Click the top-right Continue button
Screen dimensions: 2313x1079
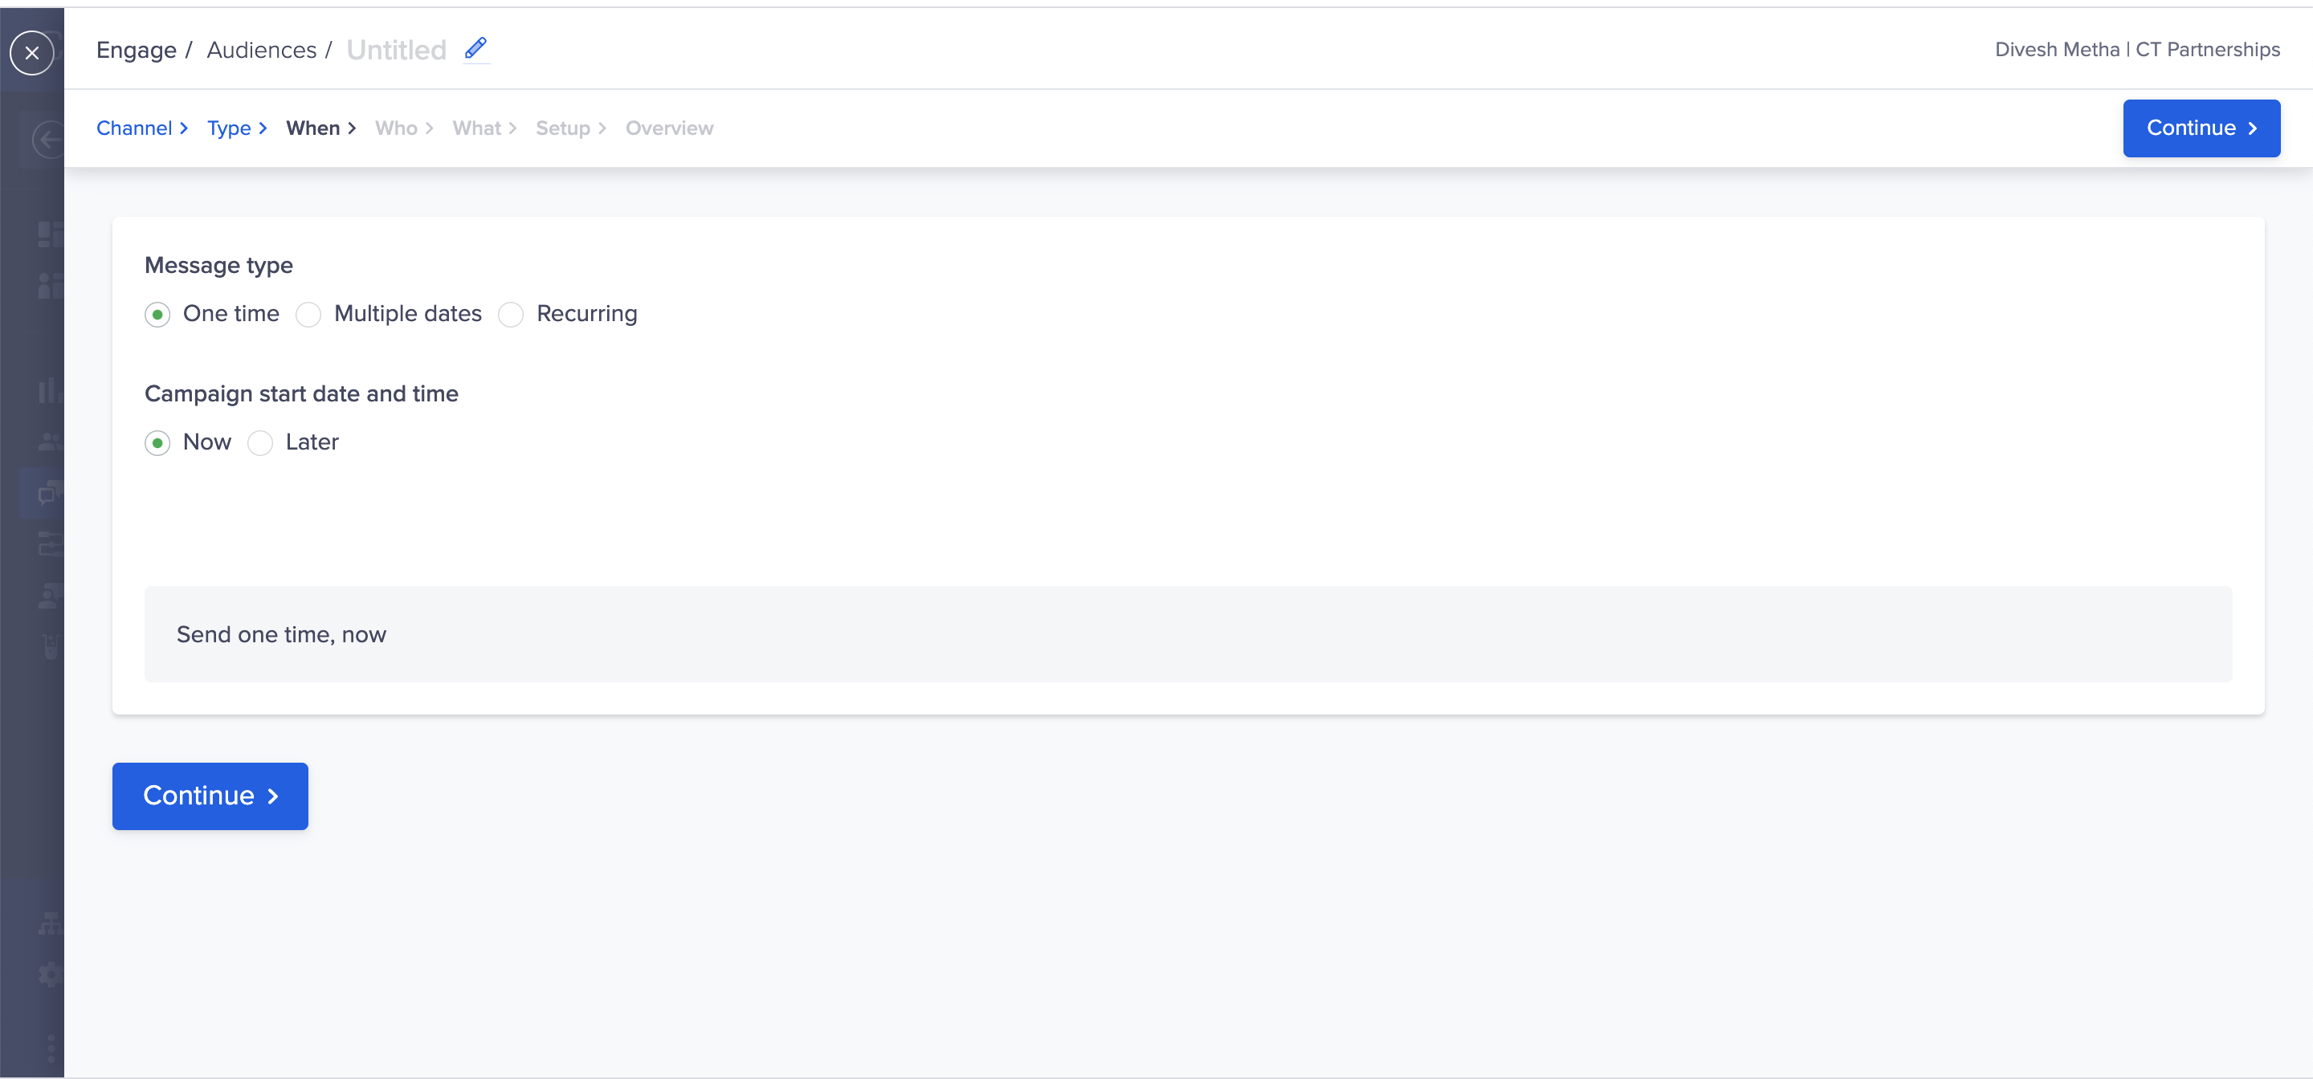coord(2201,128)
